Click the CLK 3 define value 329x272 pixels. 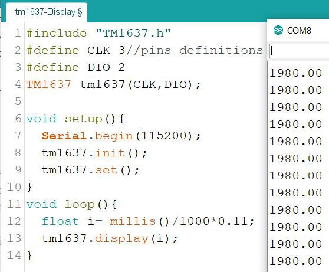(x=106, y=50)
